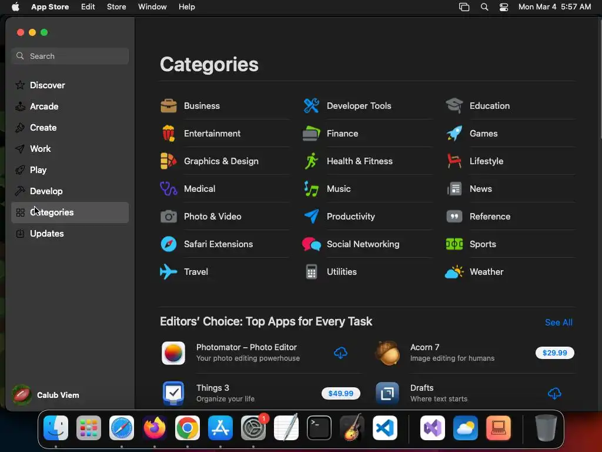Click Photomator – Photo Editor title
Viewport: 602px width, 452px height.
pos(246,347)
